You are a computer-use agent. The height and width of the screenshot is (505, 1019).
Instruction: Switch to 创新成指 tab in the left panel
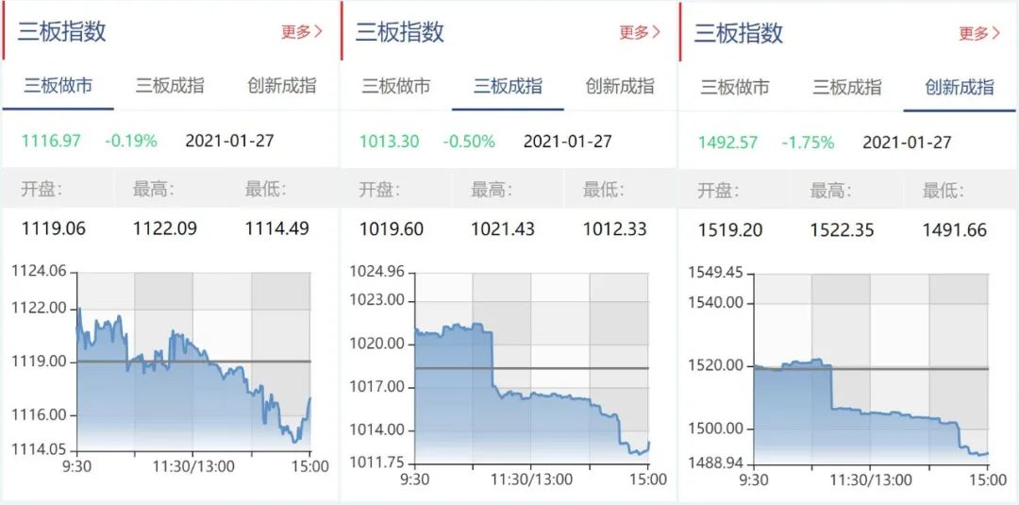point(282,86)
